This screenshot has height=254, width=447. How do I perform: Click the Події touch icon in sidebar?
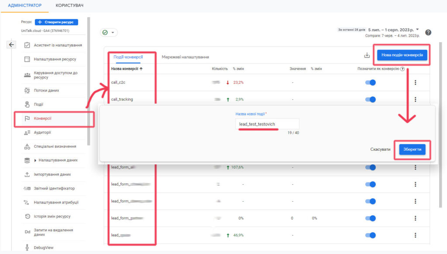(27, 105)
